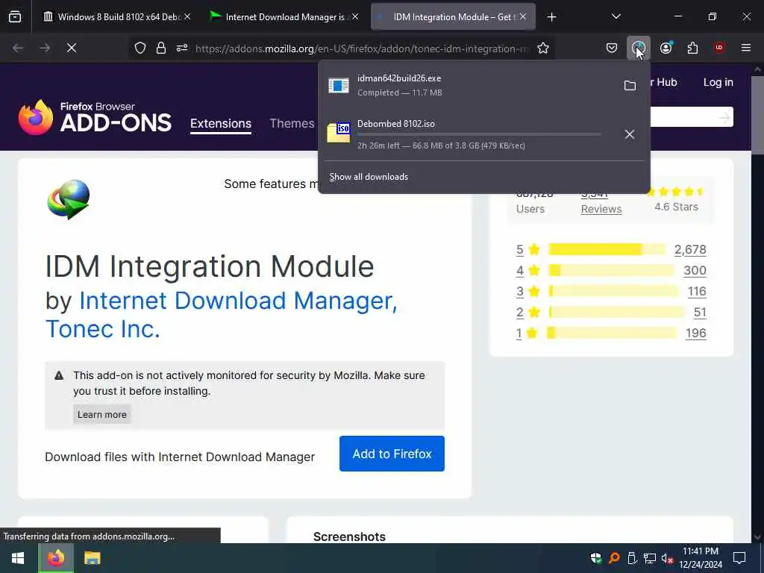Viewport: 764px width, 573px height.
Task: Select the IDM Integration Module tab
Action: pyautogui.click(x=453, y=17)
